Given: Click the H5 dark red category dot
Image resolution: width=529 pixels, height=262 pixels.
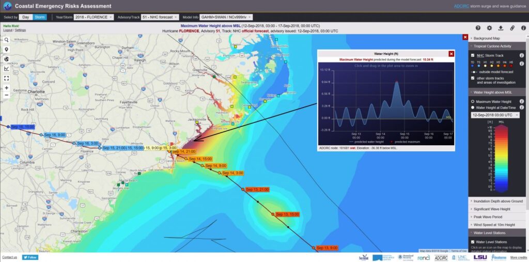Looking at the screenshot, I should click(x=511, y=66).
